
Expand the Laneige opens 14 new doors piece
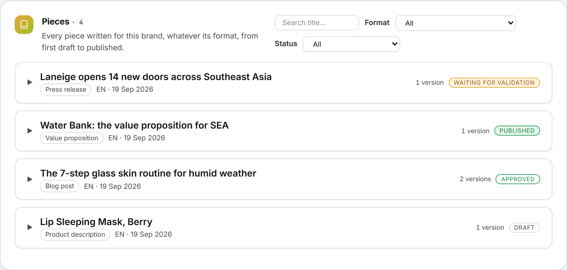point(30,82)
